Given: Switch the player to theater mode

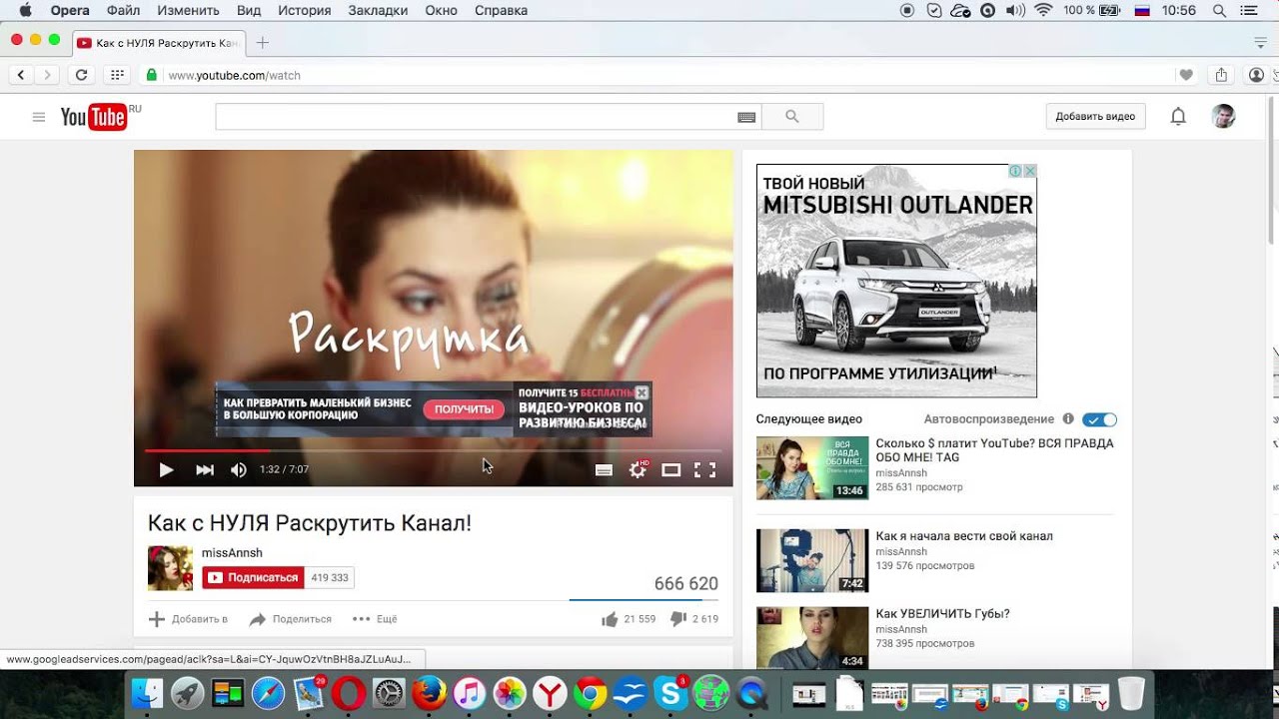Looking at the screenshot, I should coord(670,470).
